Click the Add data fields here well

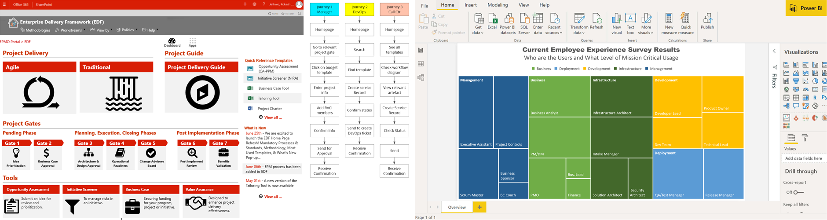pos(803,158)
